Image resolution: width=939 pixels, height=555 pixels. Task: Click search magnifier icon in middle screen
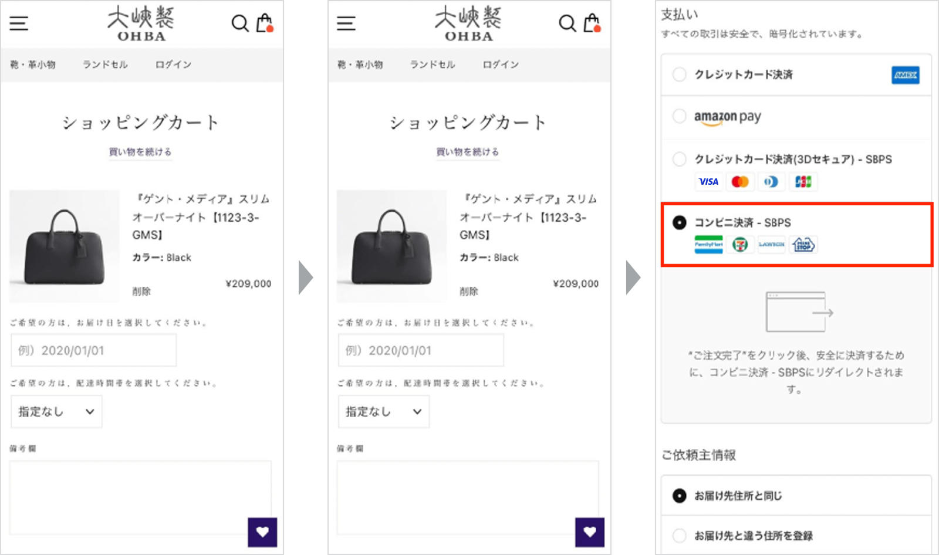click(567, 23)
